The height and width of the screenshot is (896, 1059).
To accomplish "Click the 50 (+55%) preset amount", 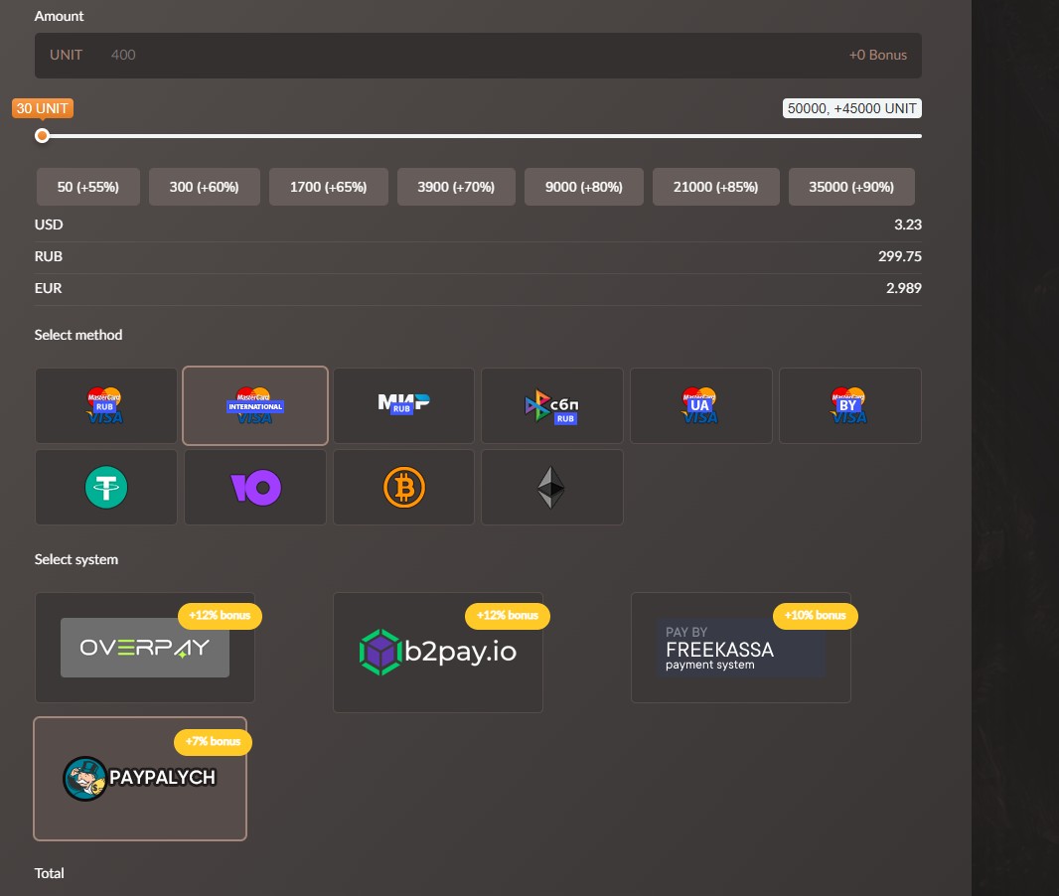I will pyautogui.click(x=88, y=187).
